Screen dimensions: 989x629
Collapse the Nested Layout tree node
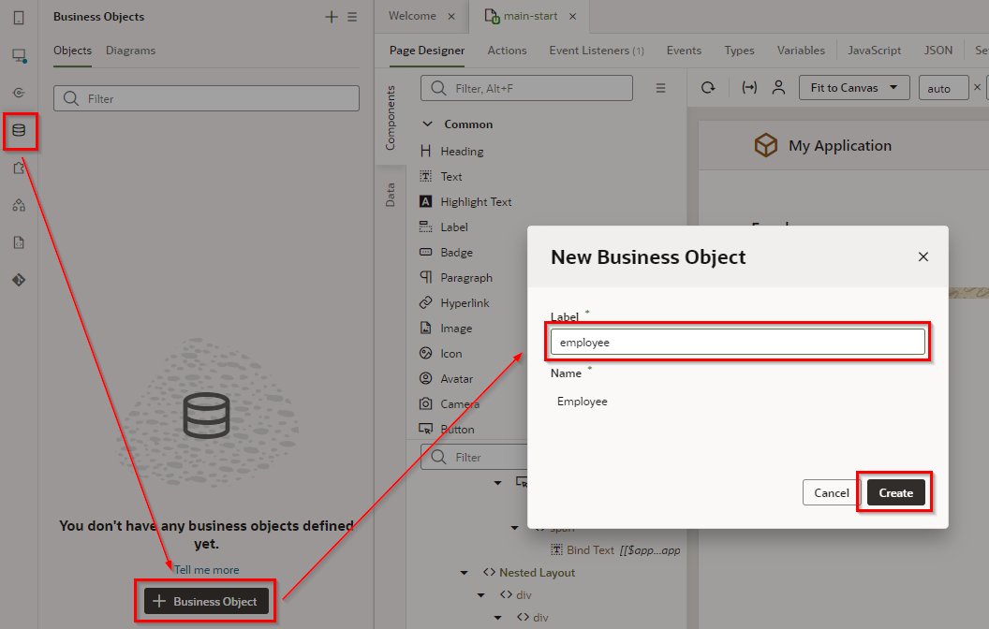point(465,573)
